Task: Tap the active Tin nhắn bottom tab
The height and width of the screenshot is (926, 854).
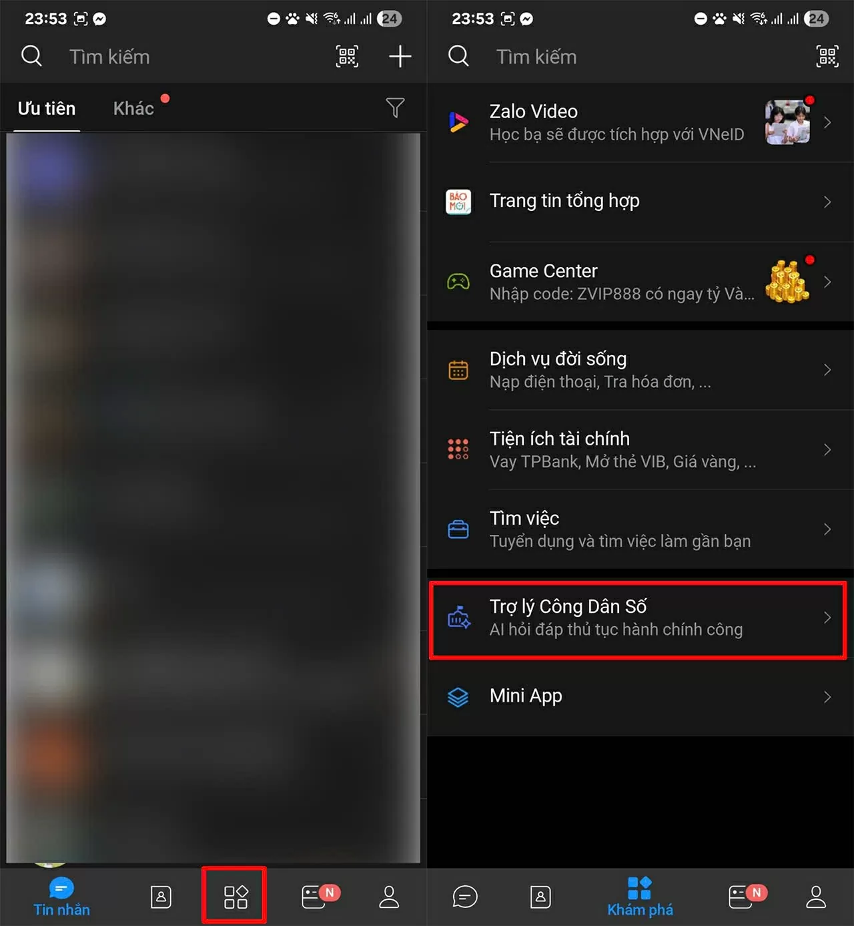Action: tap(61, 897)
